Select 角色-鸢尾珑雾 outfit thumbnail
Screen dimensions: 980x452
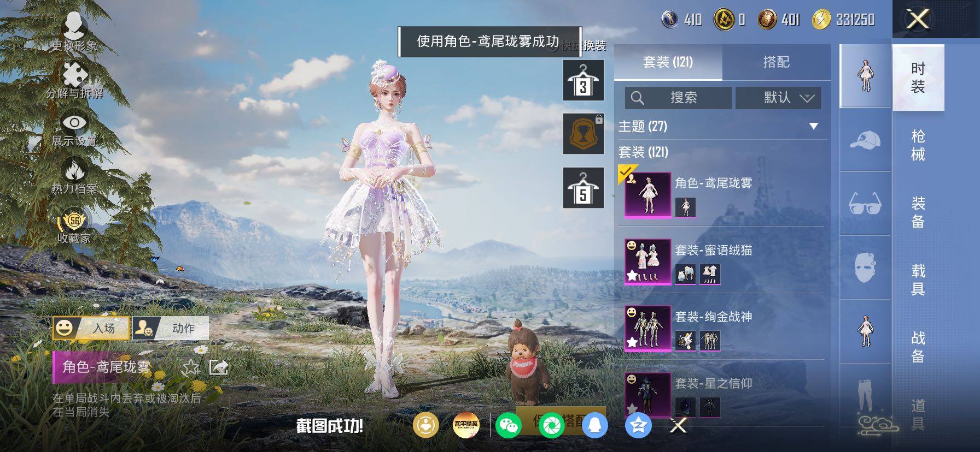click(x=648, y=195)
